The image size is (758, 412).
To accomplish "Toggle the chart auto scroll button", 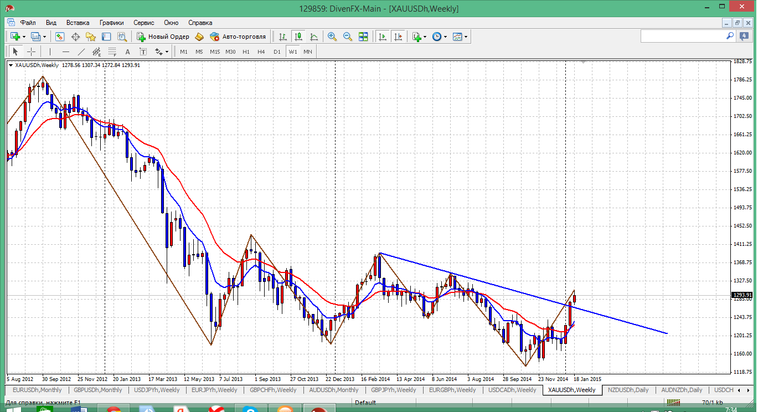I will point(382,37).
